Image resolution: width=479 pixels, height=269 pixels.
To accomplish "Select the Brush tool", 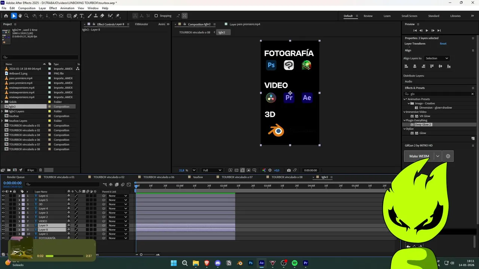I will [90, 16].
